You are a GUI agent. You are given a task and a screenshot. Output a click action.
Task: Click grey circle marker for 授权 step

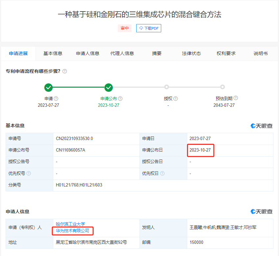167,87
